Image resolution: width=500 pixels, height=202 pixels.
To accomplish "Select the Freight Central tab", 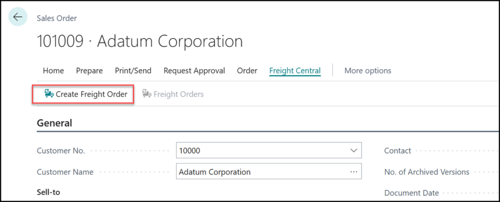I will click(295, 71).
